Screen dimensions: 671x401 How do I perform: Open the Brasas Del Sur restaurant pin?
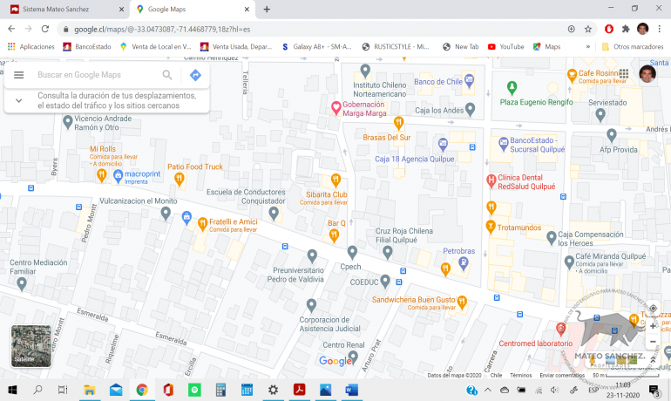point(398,123)
